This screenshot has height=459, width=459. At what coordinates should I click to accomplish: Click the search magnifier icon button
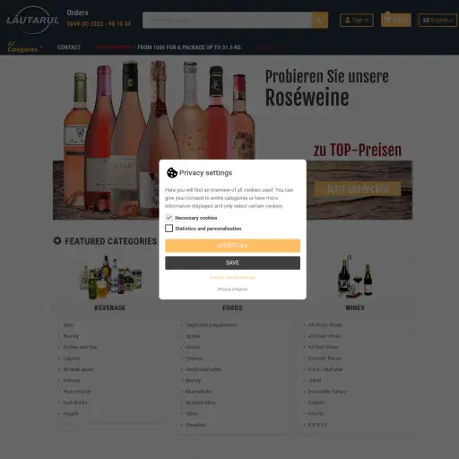click(319, 20)
